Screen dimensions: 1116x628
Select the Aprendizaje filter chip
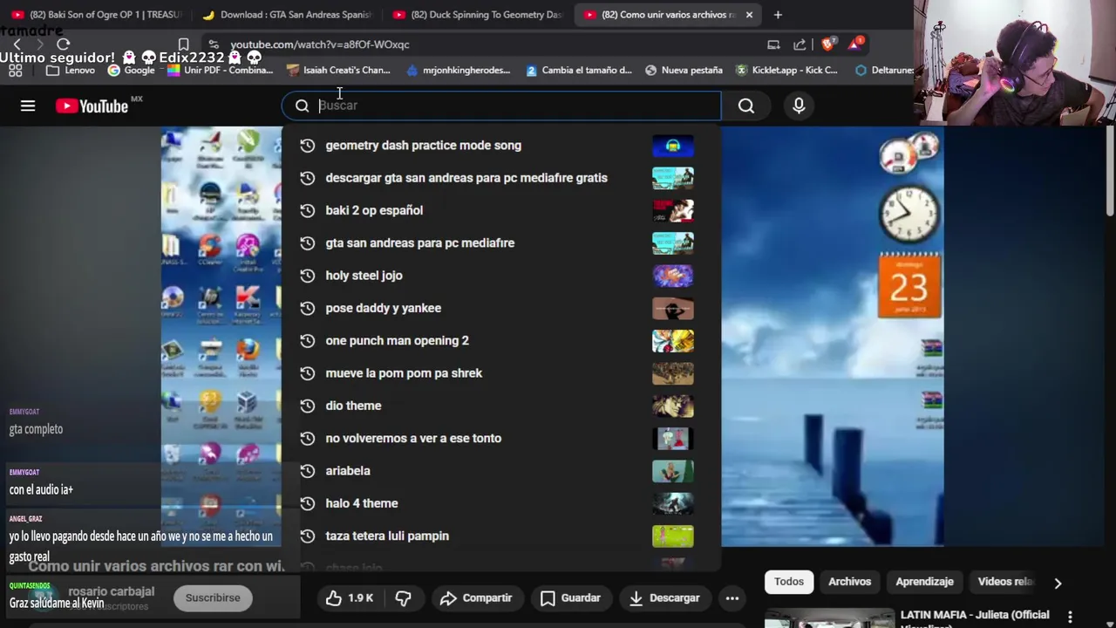coord(924,582)
